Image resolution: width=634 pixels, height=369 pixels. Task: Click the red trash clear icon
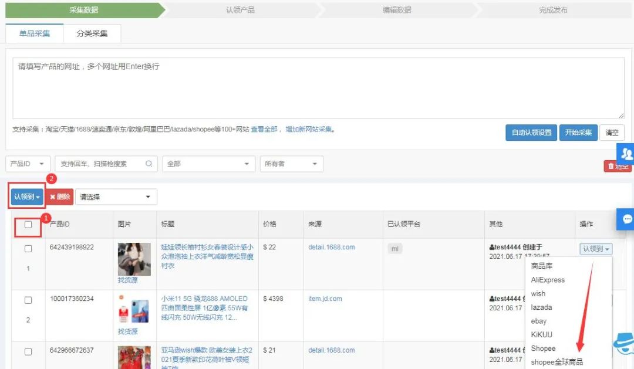click(x=618, y=166)
